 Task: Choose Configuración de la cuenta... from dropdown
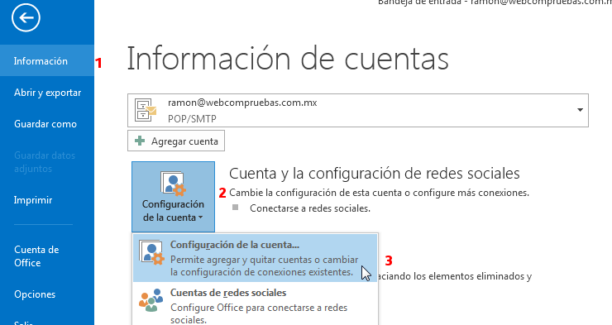click(256, 258)
